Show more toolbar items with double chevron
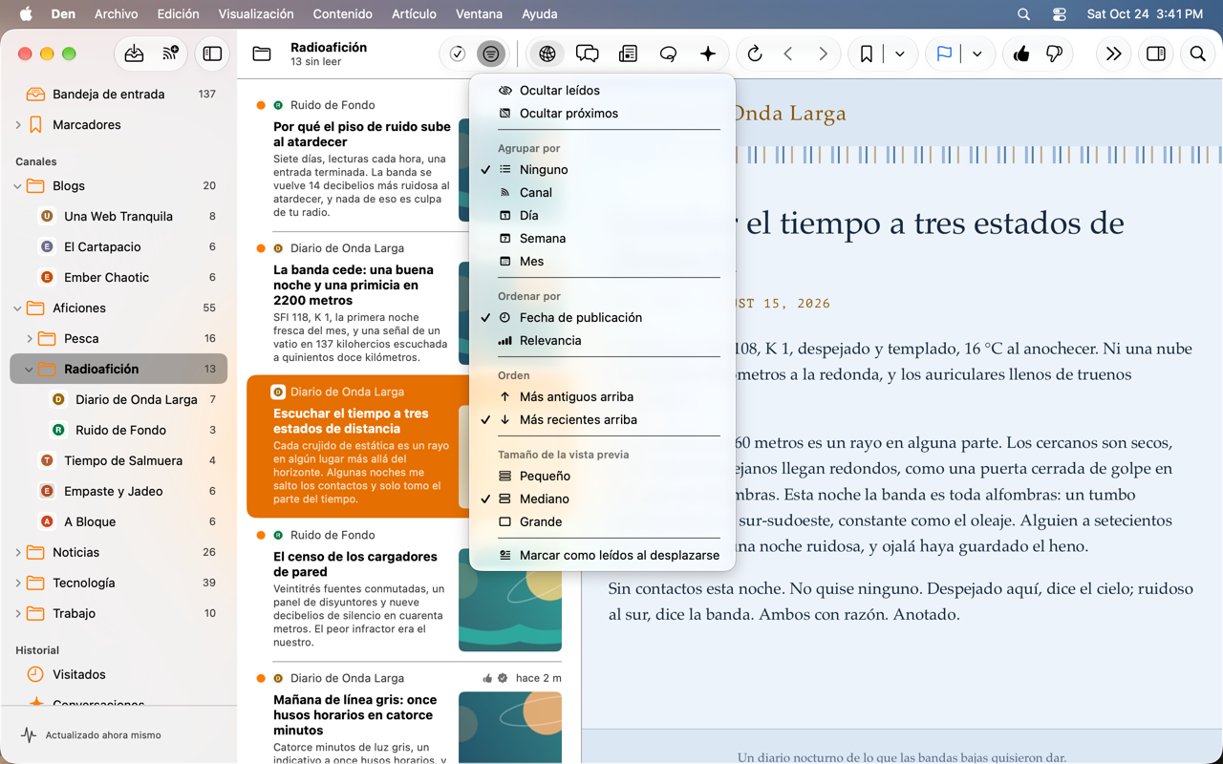The image size is (1223, 764). (1114, 54)
